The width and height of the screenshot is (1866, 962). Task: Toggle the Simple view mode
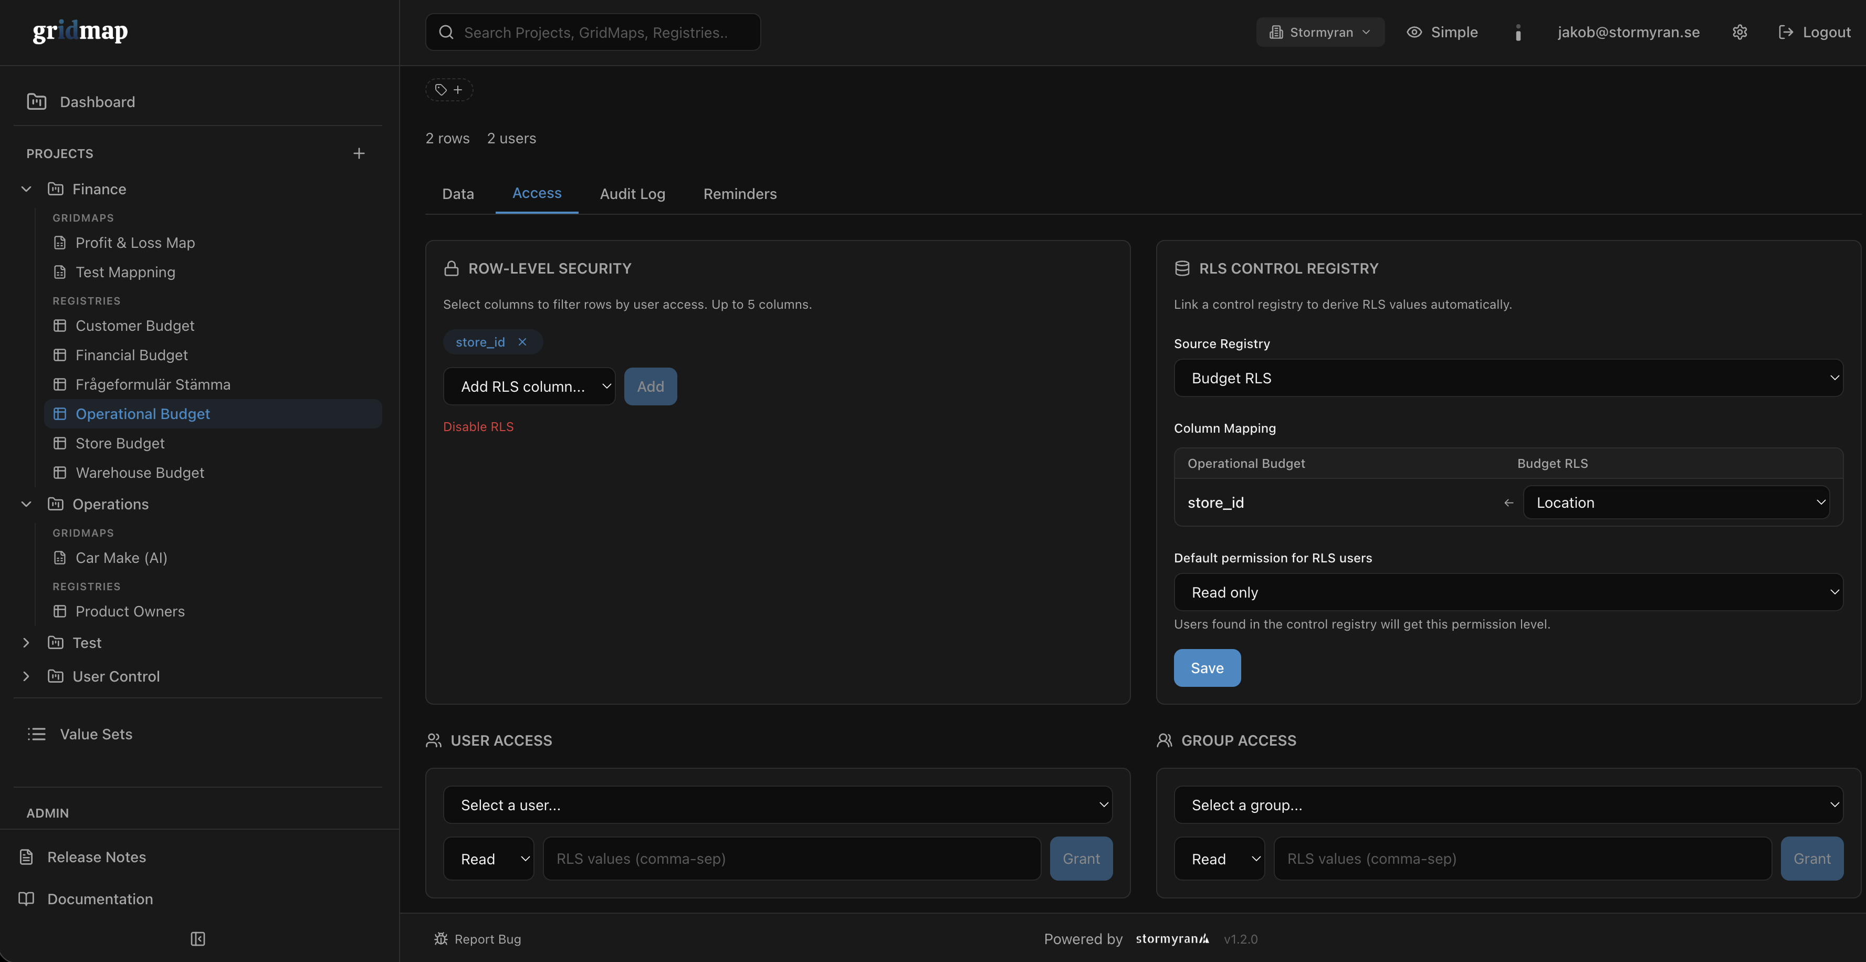tap(1442, 32)
